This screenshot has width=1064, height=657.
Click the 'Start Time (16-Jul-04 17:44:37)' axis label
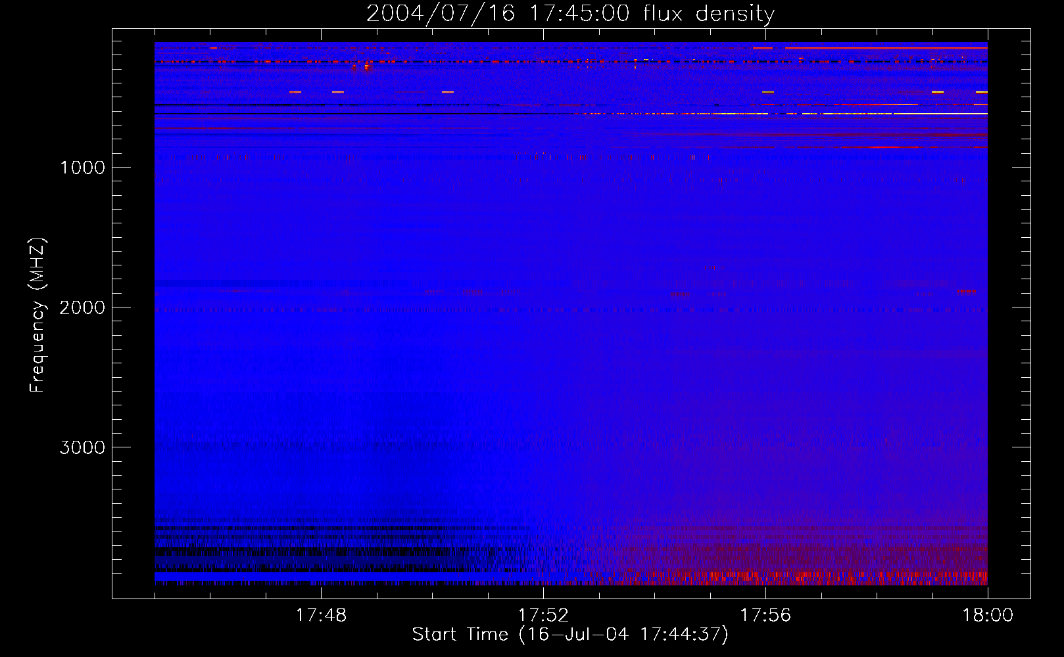tap(570, 635)
